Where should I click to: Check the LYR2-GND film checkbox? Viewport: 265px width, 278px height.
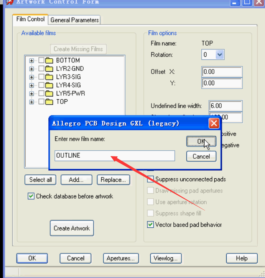coord(41,68)
